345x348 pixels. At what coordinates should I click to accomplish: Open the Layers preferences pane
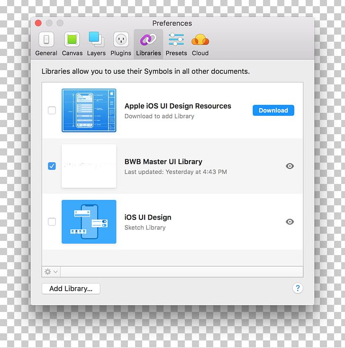96,44
